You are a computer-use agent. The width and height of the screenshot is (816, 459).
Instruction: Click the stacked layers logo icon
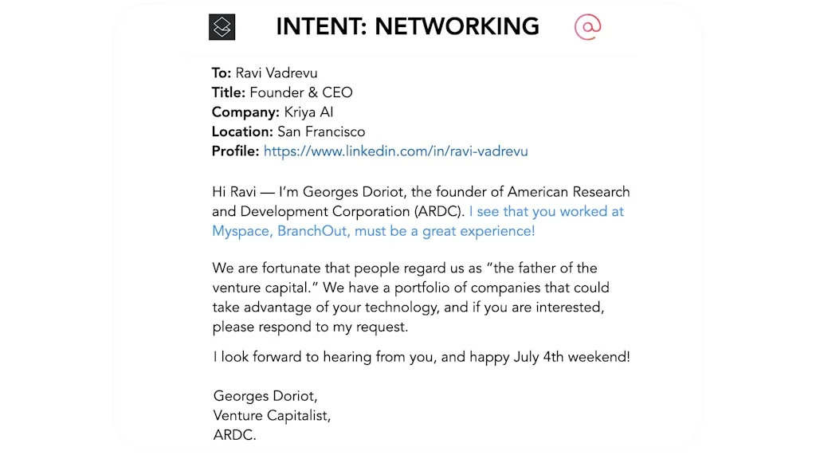222,27
